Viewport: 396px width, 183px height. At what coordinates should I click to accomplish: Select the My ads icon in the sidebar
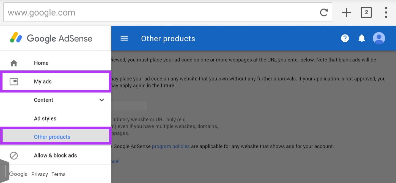14,81
